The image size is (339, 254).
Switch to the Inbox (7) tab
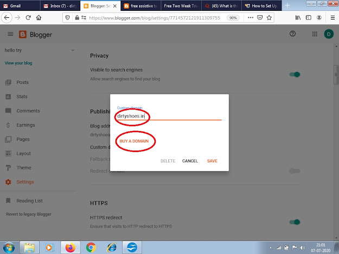[60, 6]
